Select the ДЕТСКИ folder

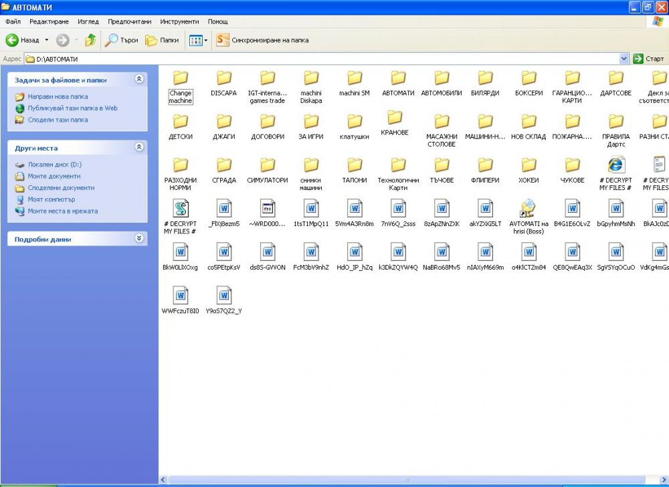point(181,127)
